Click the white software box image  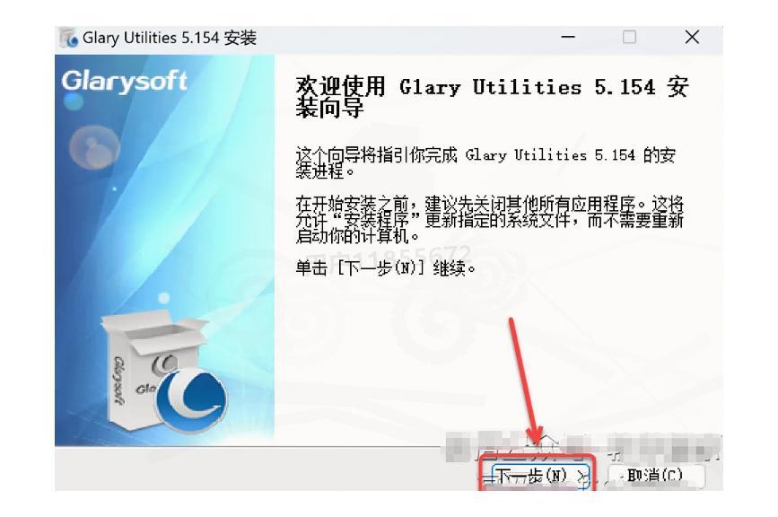149,370
